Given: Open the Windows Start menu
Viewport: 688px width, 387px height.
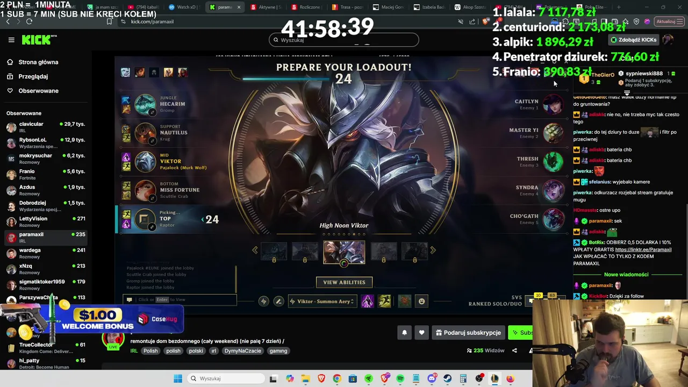Looking at the screenshot, I should 178,378.
